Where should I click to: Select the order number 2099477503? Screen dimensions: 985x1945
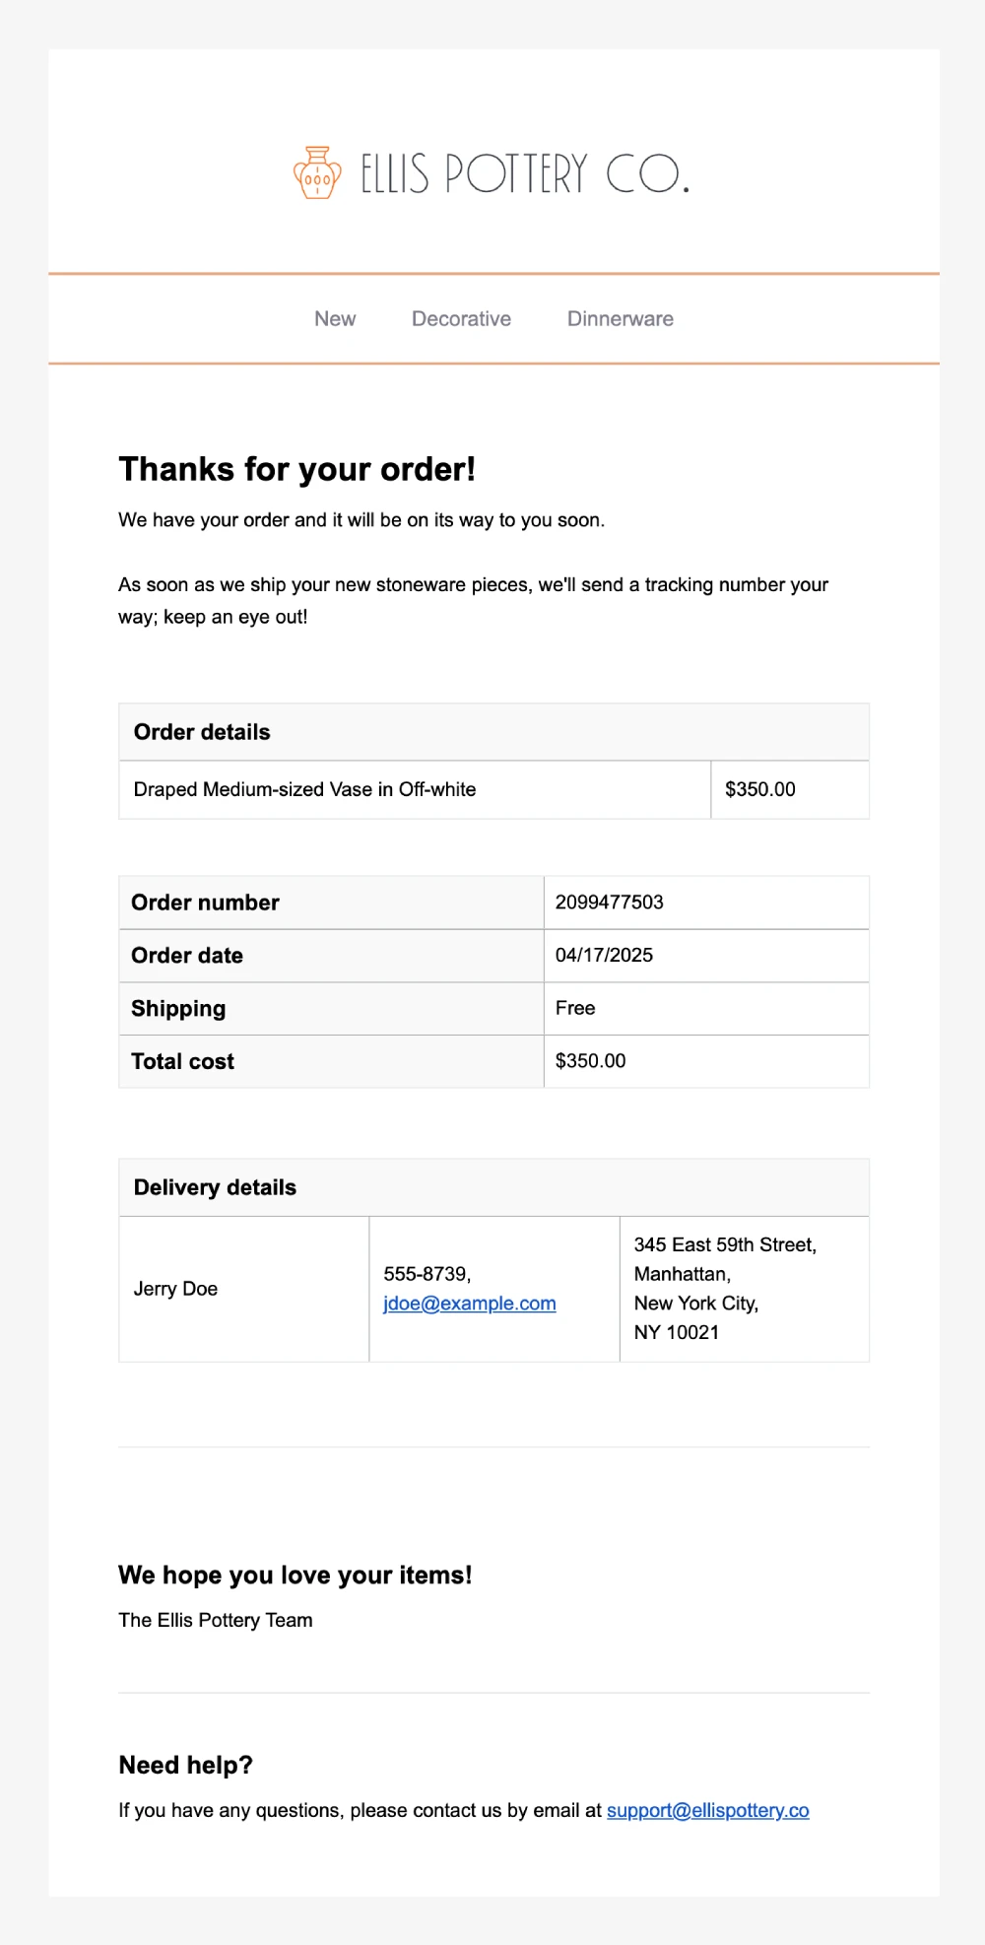(609, 903)
